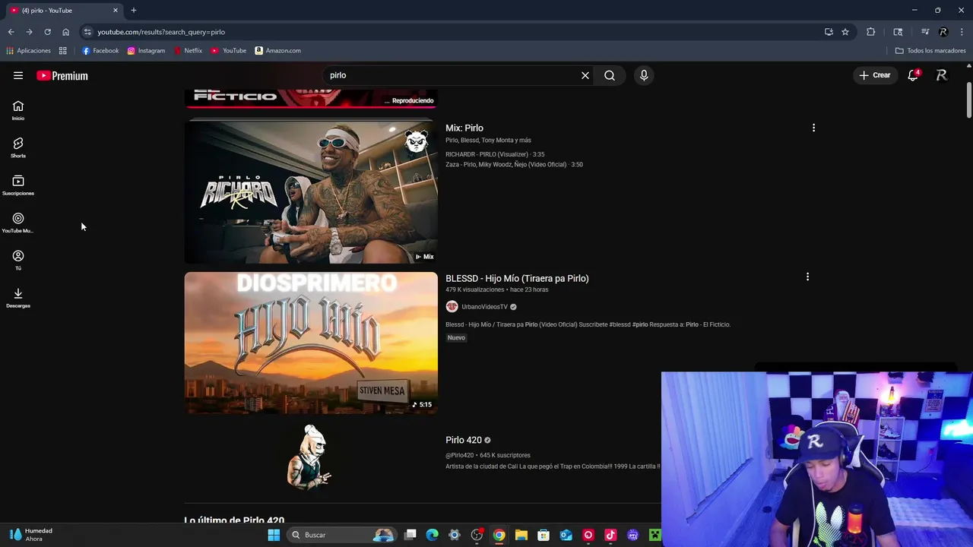Open the UrbanoVideosTV channel link
Image resolution: width=973 pixels, height=547 pixels.
[x=484, y=306]
